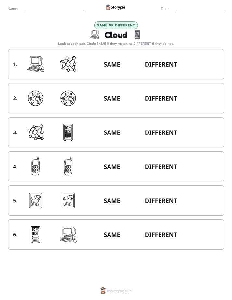Select the second mobile phone icon in row 4
The width and height of the screenshot is (232, 300).
tap(68, 166)
